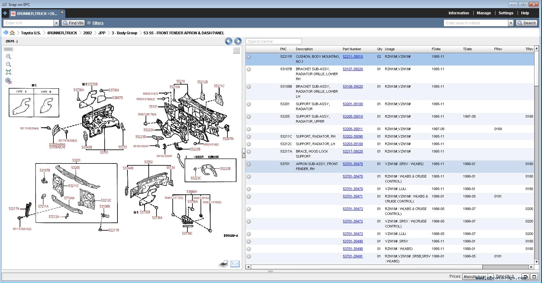Open part number 52211-35010 link
The image size is (542, 283).
[x=353, y=56]
